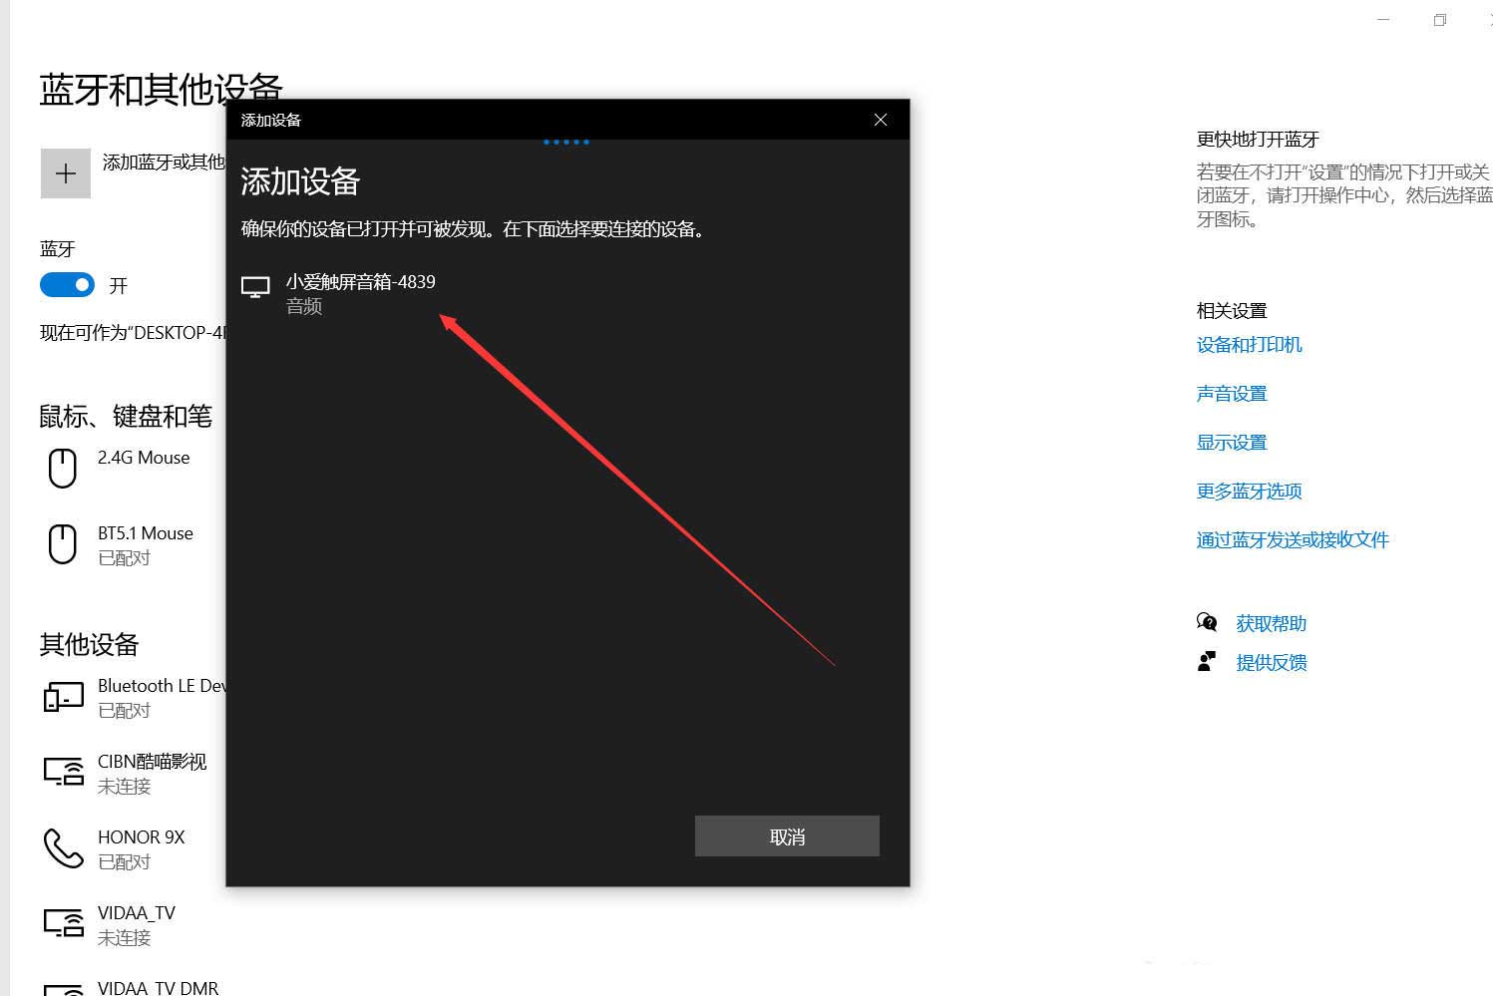The image size is (1493, 996).
Task: Open 设备和打印机 settings
Action: click(1249, 344)
